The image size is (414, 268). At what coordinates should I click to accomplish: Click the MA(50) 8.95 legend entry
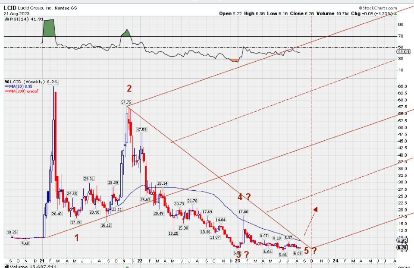click(21, 86)
